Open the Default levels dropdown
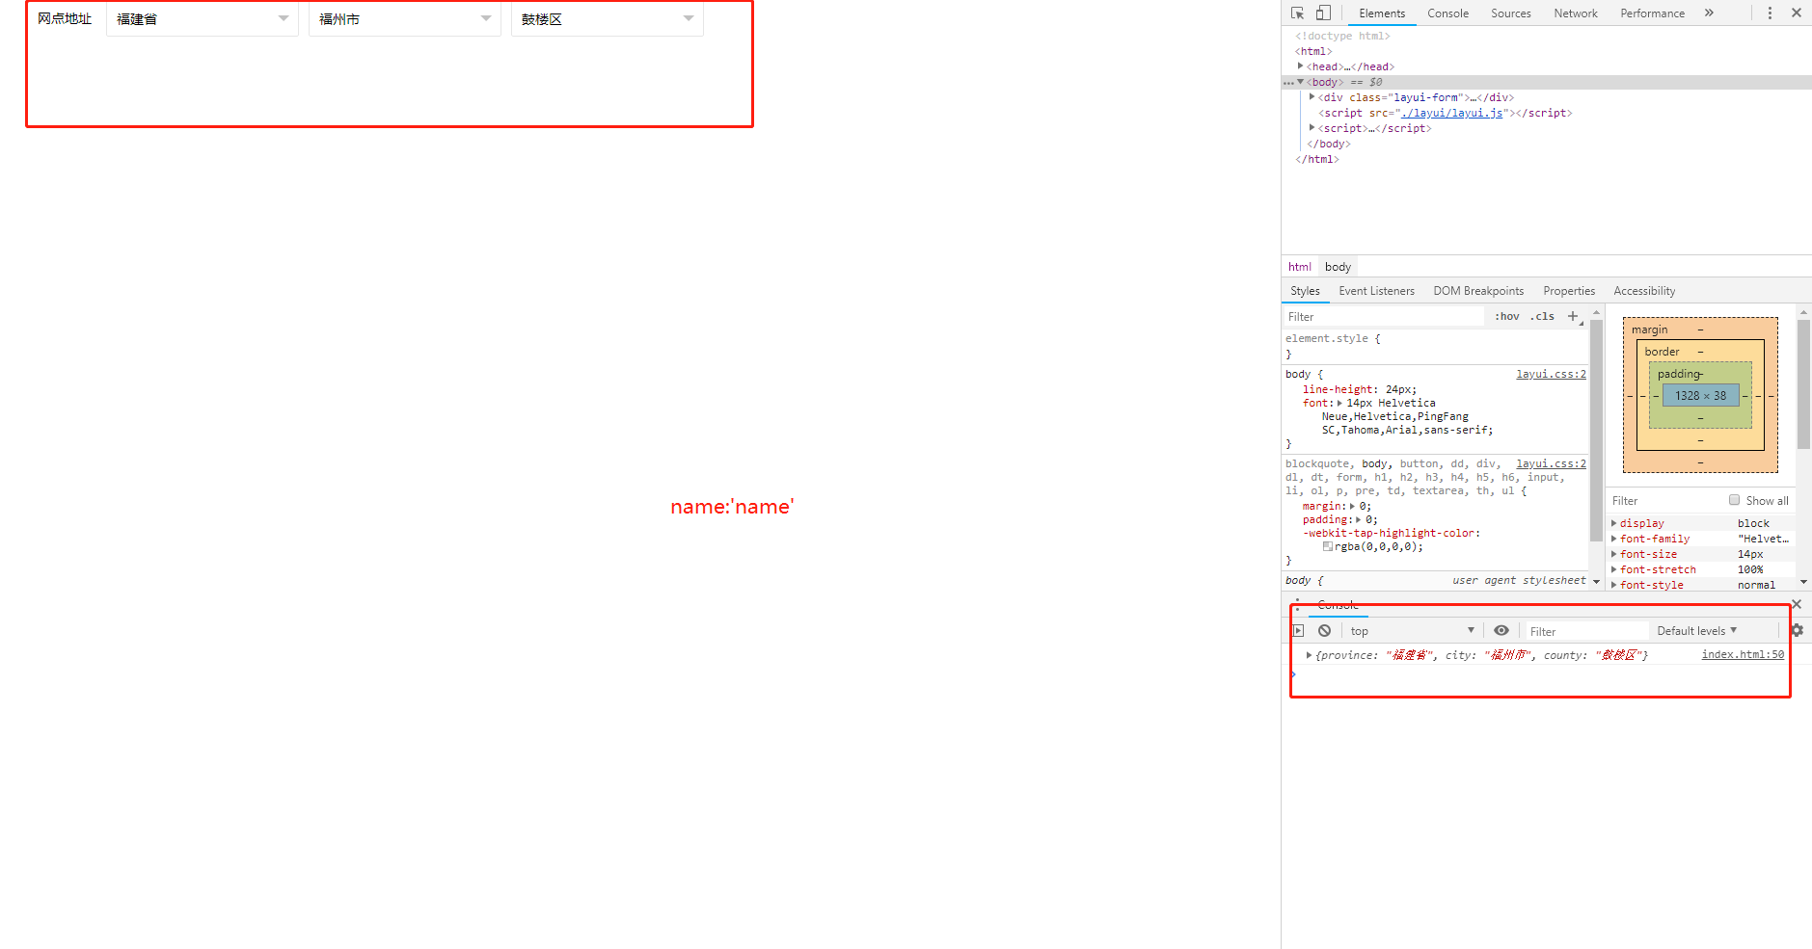The width and height of the screenshot is (1812, 949). coord(1696,631)
